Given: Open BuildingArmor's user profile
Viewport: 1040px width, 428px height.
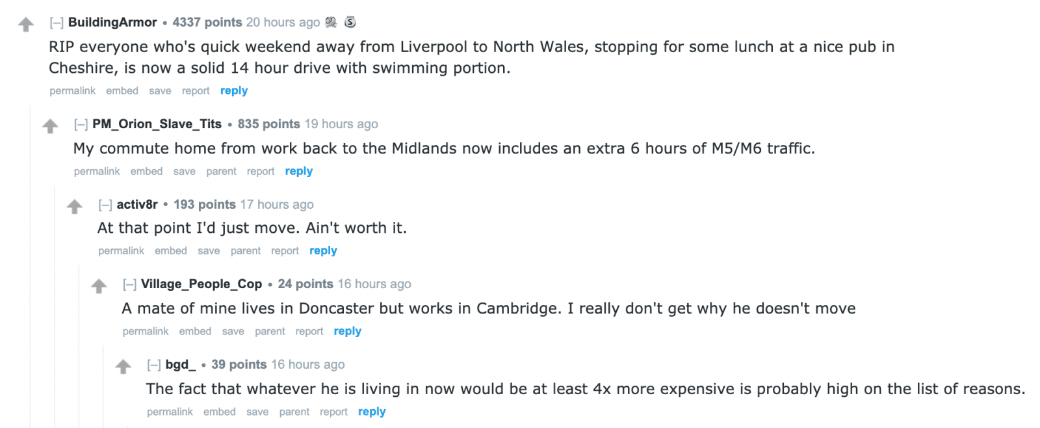Looking at the screenshot, I should [112, 22].
